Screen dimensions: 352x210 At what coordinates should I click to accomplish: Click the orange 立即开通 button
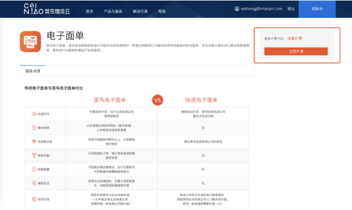[x=296, y=52]
